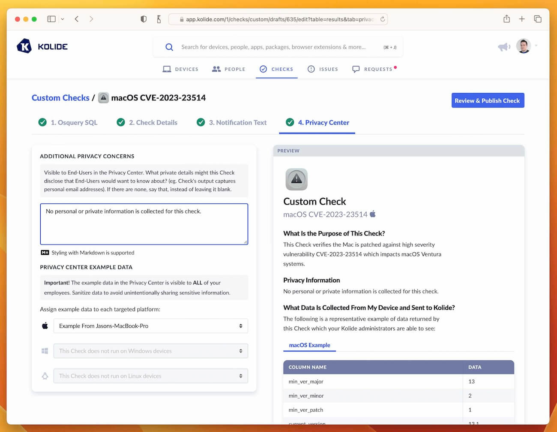The width and height of the screenshot is (557, 432).
Task: Click the Markdown styling icon
Action: click(x=45, y=253)
